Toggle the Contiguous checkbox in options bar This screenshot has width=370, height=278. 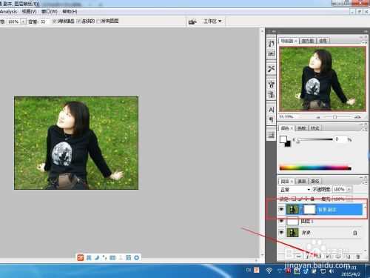[78, 21]
